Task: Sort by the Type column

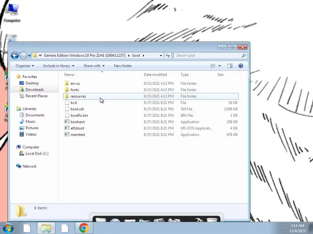Action: pos(197,75)
